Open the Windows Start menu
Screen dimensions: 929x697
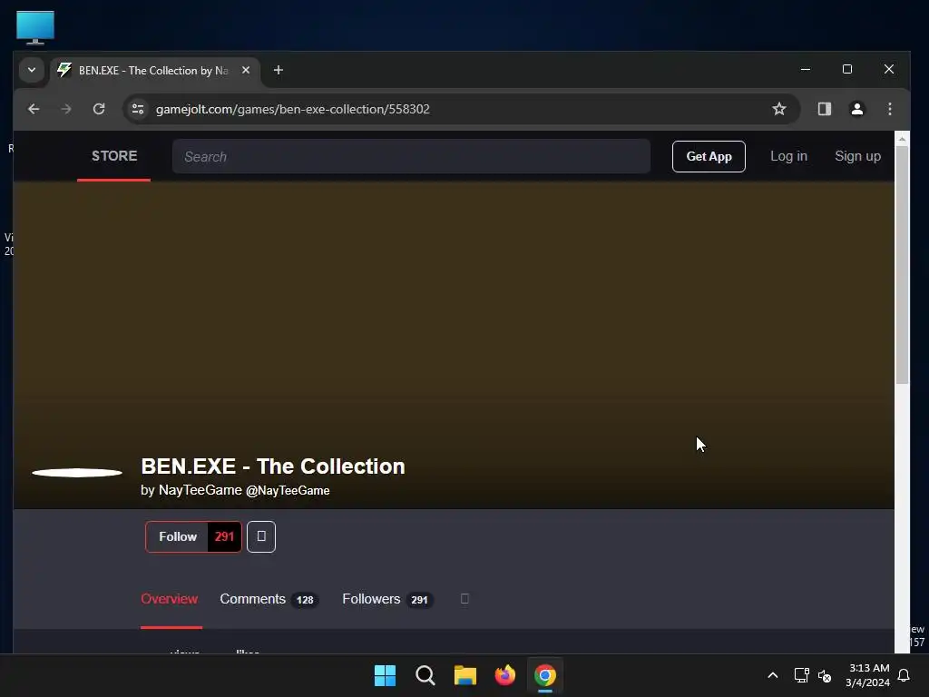(385, 675)
